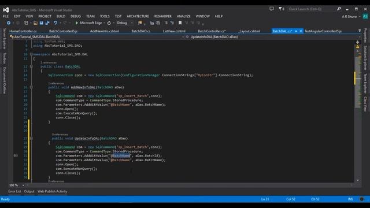The height and width of the screenshot is (208, 370).
Task: Open the ARCHITECTURE menu
Action: (138, 16)
